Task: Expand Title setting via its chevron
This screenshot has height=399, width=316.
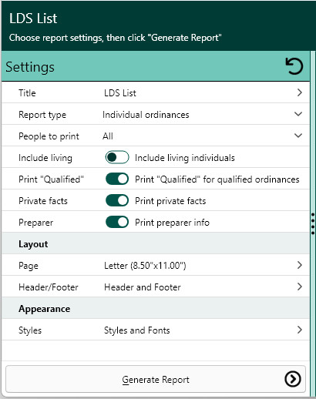Action: pos(299,92)
